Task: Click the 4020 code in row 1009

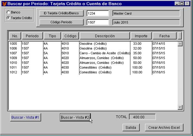Action: tap(65, 58)
